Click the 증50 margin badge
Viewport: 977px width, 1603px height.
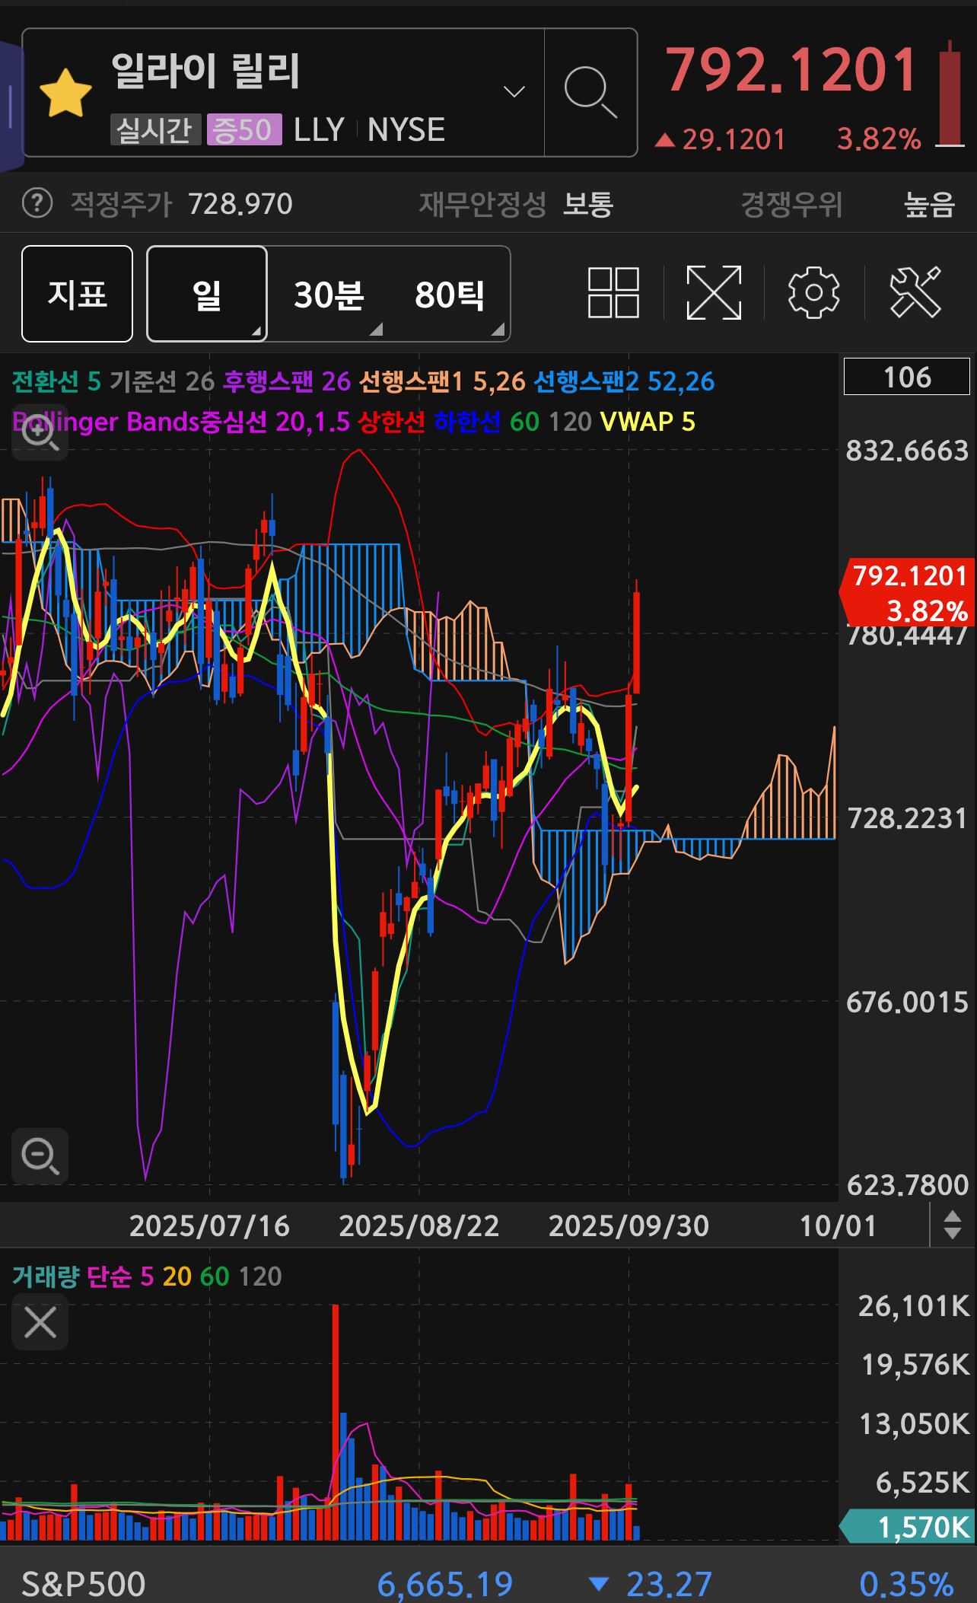click(244, 129)
